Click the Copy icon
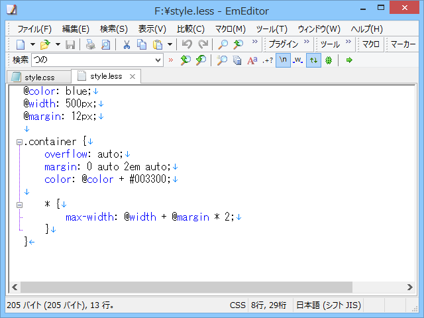The image size is (424, 318). [x=141, y=44]
